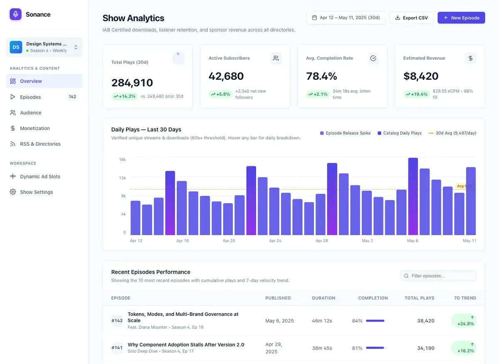Image resolution: width=499 pixels, height=364 pixels.
Task: Click the Dynamic Ad Slots icon
Action: pyautogui.click(x=13, y=176)
